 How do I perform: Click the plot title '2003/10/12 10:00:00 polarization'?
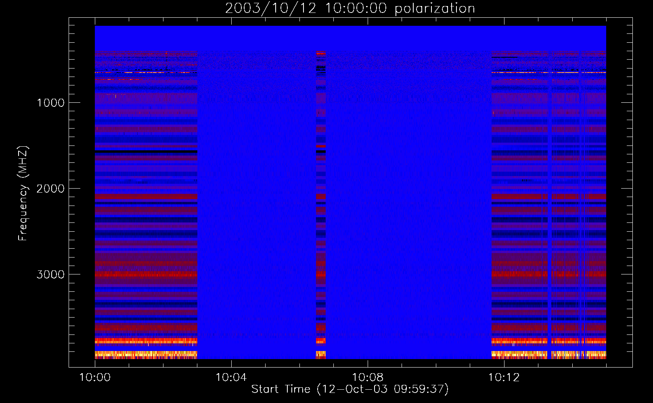350,8
